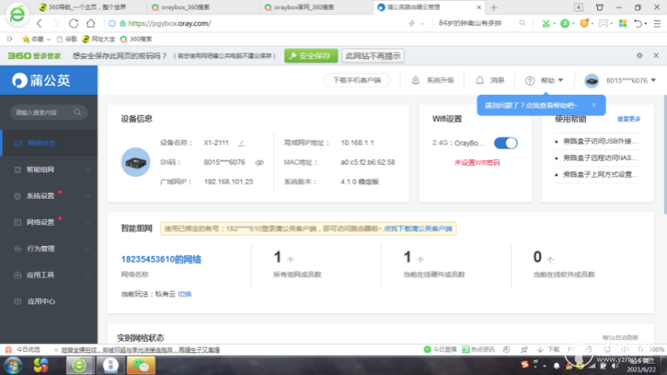Click the undo-close-tab arrow icon
The width and height of the screenshot is (667, 375).
(638, 24)
